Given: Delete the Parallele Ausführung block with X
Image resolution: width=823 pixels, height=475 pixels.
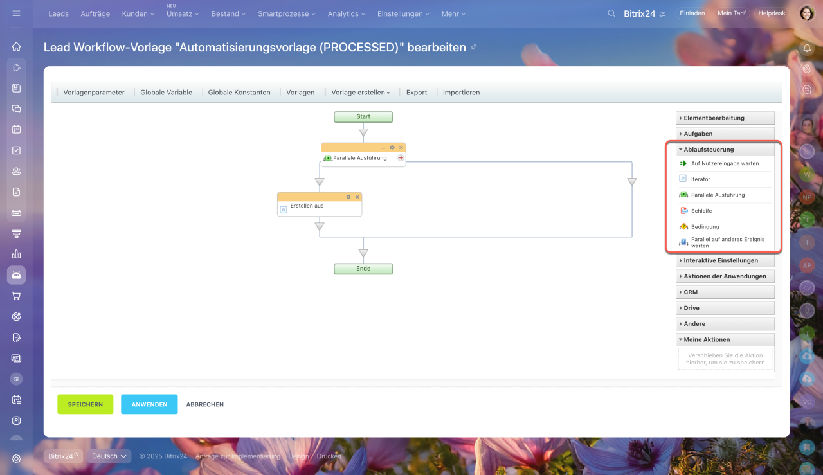Looking at the screenshot, I should (x=401, y=147).
